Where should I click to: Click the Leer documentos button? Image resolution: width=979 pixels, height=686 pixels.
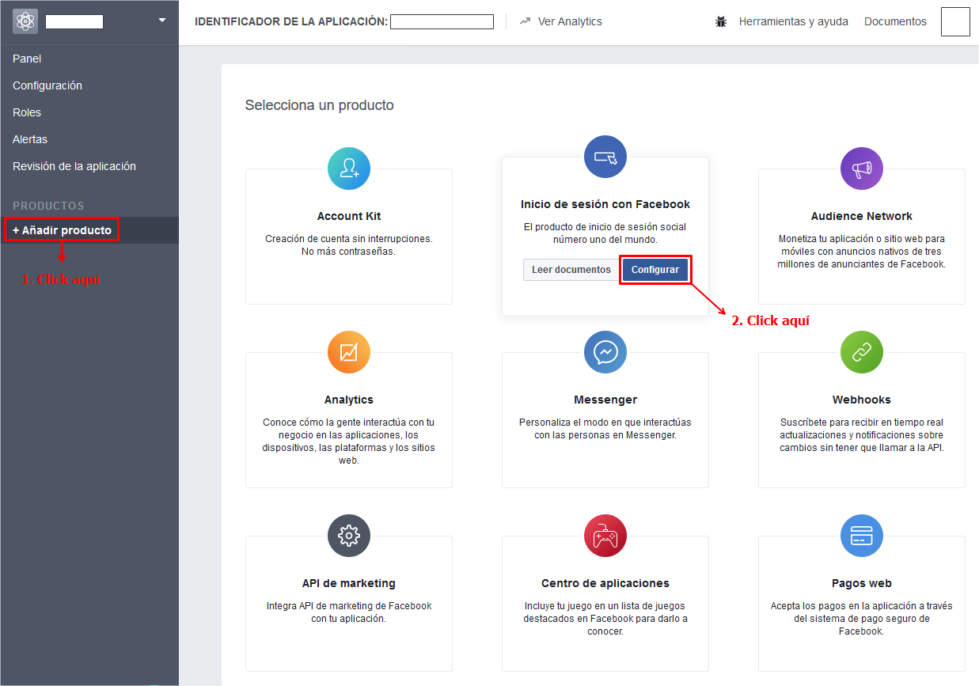point(571,270)
